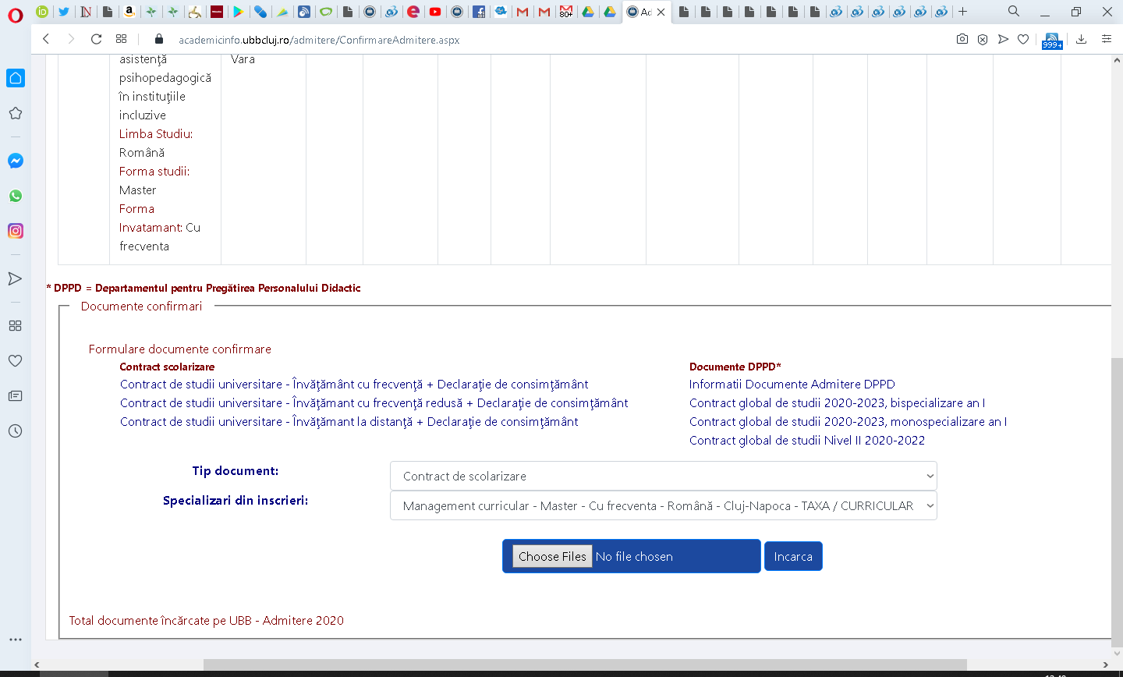Open the downloads arrow icon
The height and width of the screenshot is (677, 1123).
[1081, 39]
